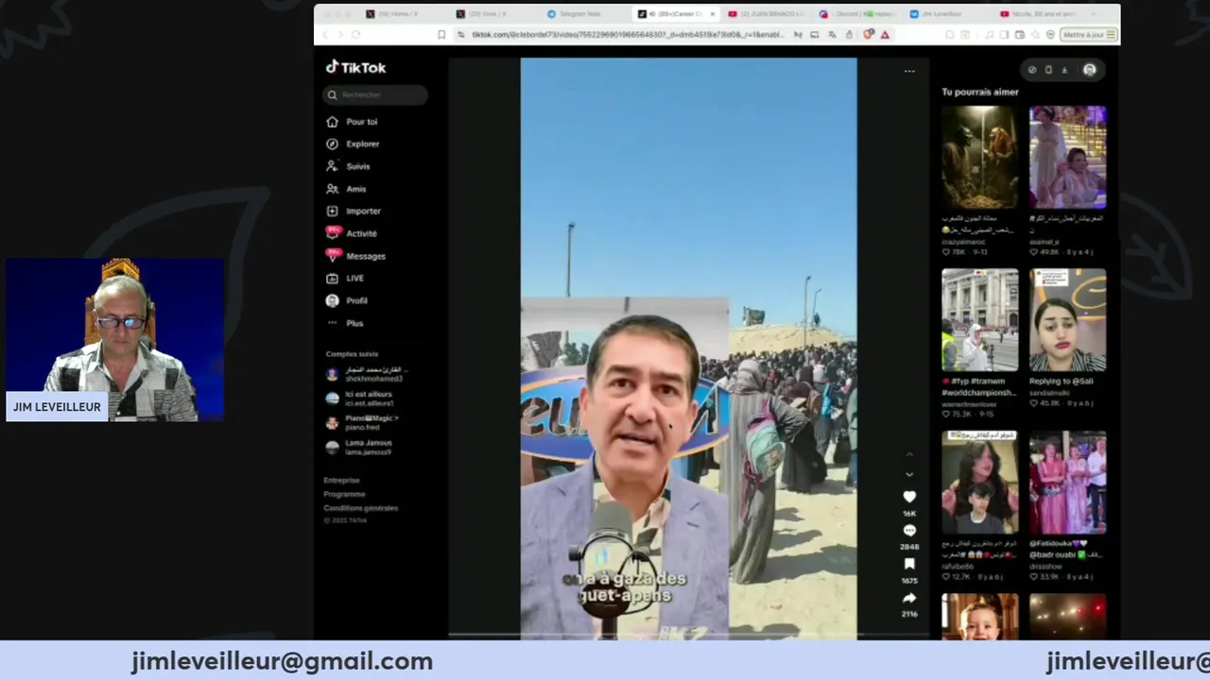Switch to the Discord browser tab
Screen dimensions: 1210x680
coord(857,14)
